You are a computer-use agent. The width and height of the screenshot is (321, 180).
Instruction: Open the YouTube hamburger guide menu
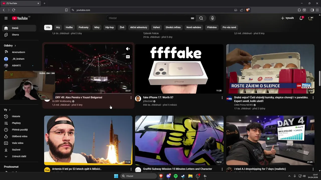pyautogui.click(x=6, y=18)
